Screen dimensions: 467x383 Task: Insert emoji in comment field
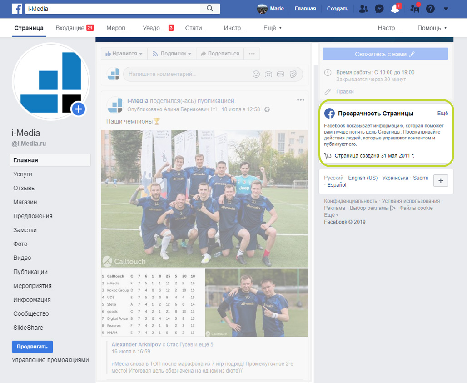pyautogui.click(x=256, y=74)
